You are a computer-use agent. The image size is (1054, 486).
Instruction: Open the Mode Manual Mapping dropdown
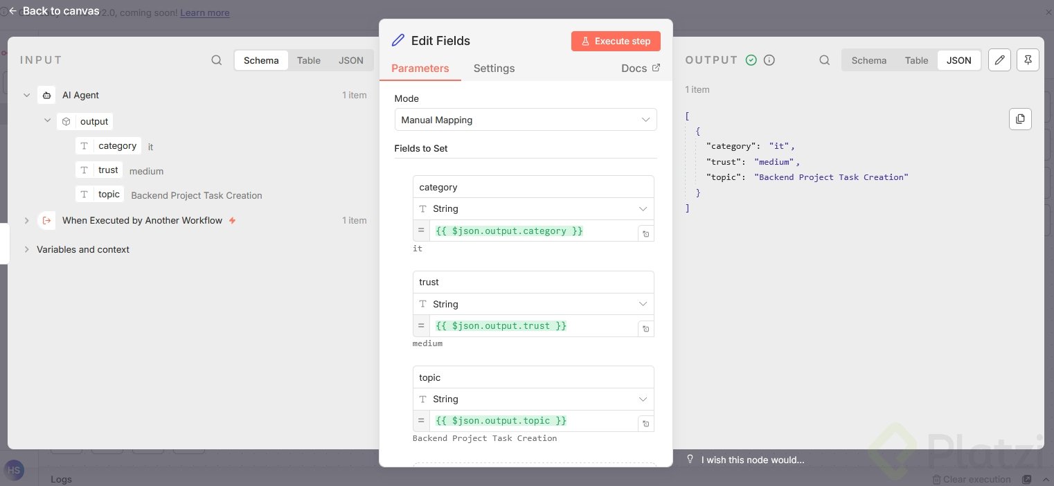526,120
